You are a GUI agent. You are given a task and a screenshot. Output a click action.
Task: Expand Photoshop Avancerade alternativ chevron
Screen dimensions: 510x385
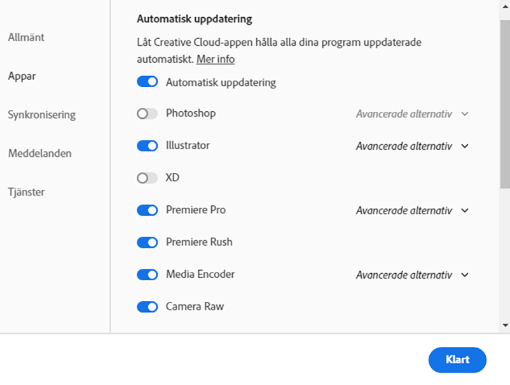[465, 114]
